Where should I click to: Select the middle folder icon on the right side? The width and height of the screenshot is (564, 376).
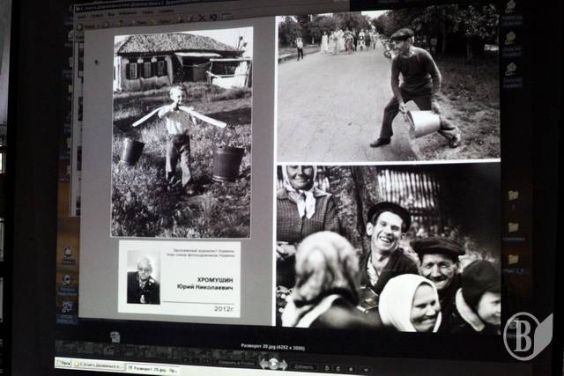tap(513, 228)
